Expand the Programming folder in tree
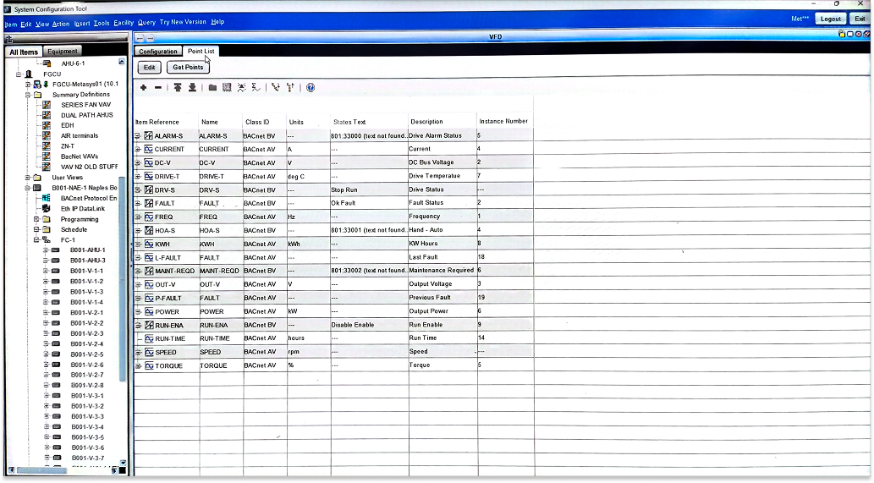Image resolution: width=874 pixels, height=483 pixels. 36,219
